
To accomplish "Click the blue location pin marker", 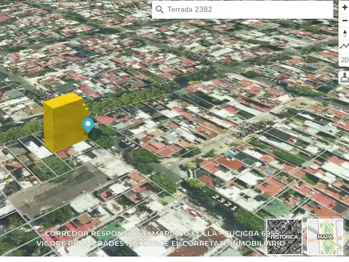I will [88, 125].
